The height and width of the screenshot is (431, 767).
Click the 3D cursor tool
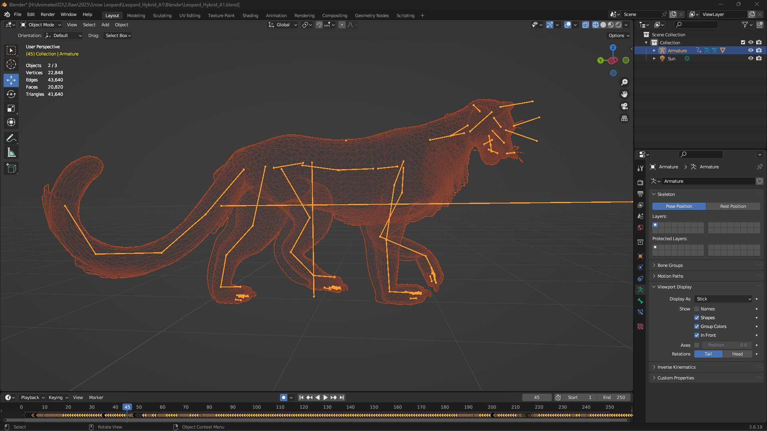pyautogui.click(x=11, y=64)
